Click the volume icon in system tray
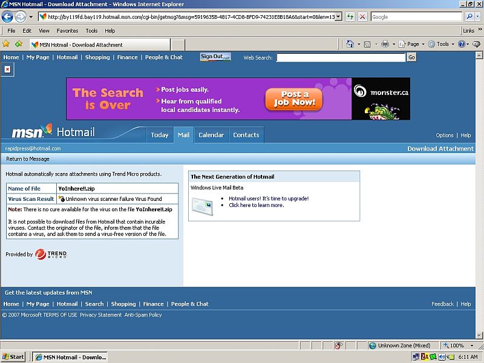 (x=442, y=357)
